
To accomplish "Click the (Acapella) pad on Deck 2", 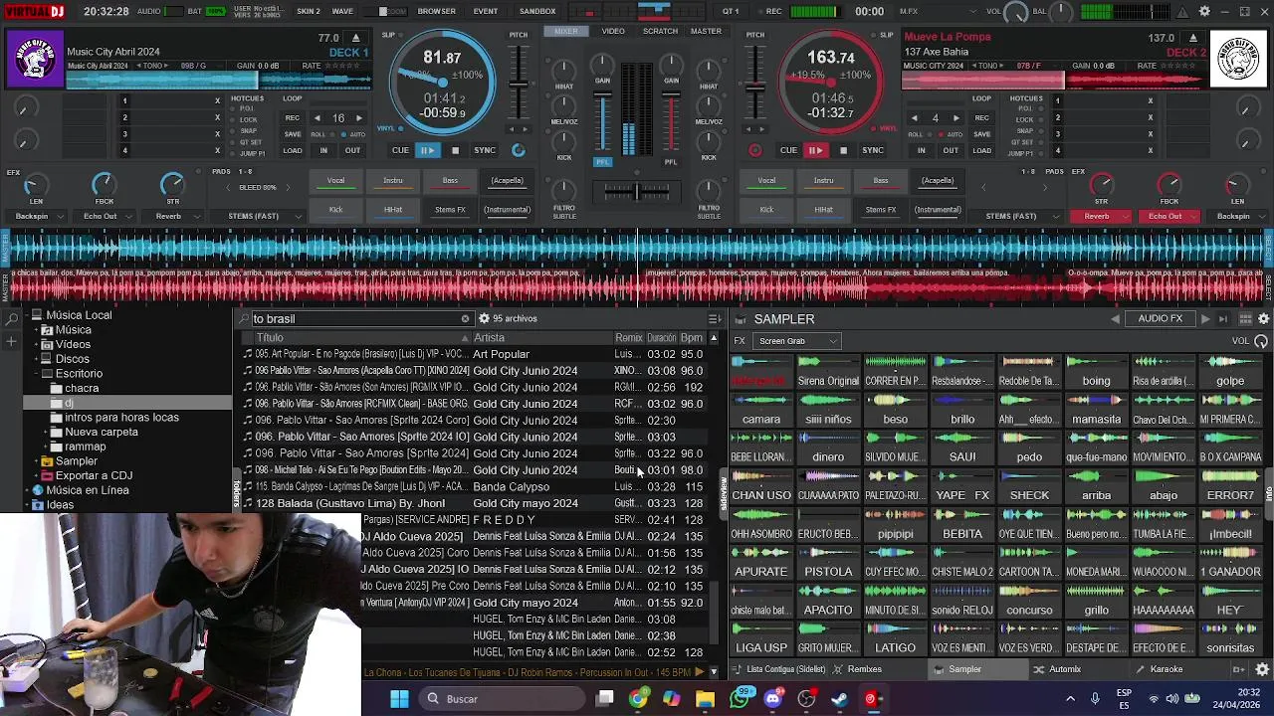I will [x=937, y=181].
